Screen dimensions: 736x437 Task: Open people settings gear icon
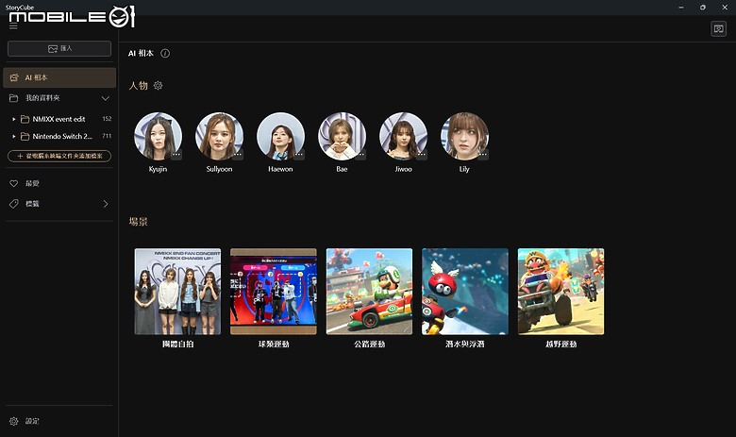(x=159, y=86)
